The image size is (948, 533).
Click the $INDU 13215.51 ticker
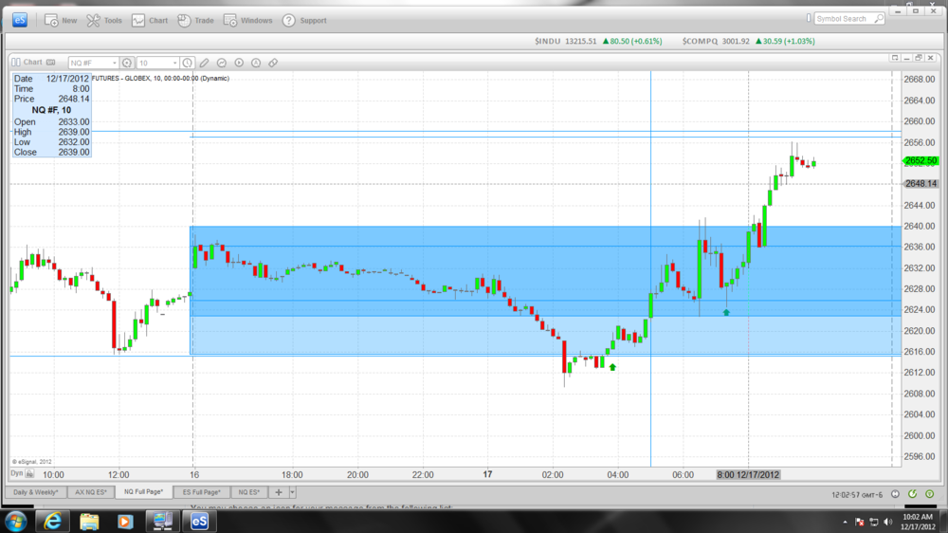click(x=565, y=41)
